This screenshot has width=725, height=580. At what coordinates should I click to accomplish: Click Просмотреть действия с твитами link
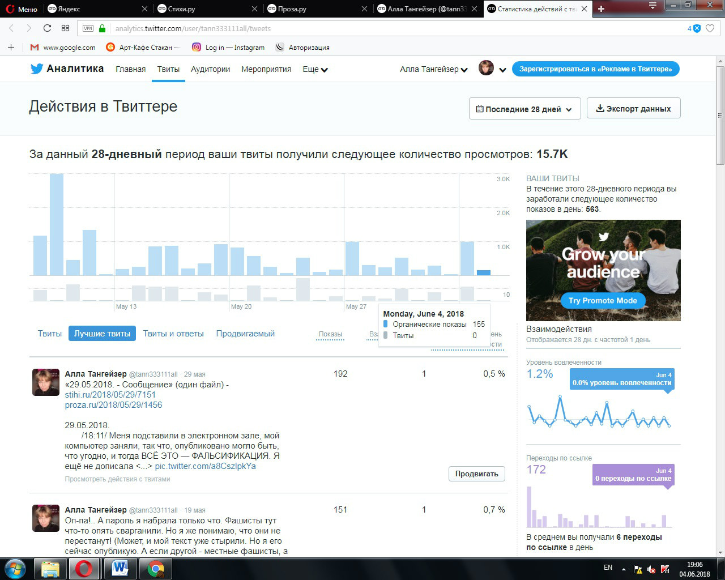[x=117, y=479]
